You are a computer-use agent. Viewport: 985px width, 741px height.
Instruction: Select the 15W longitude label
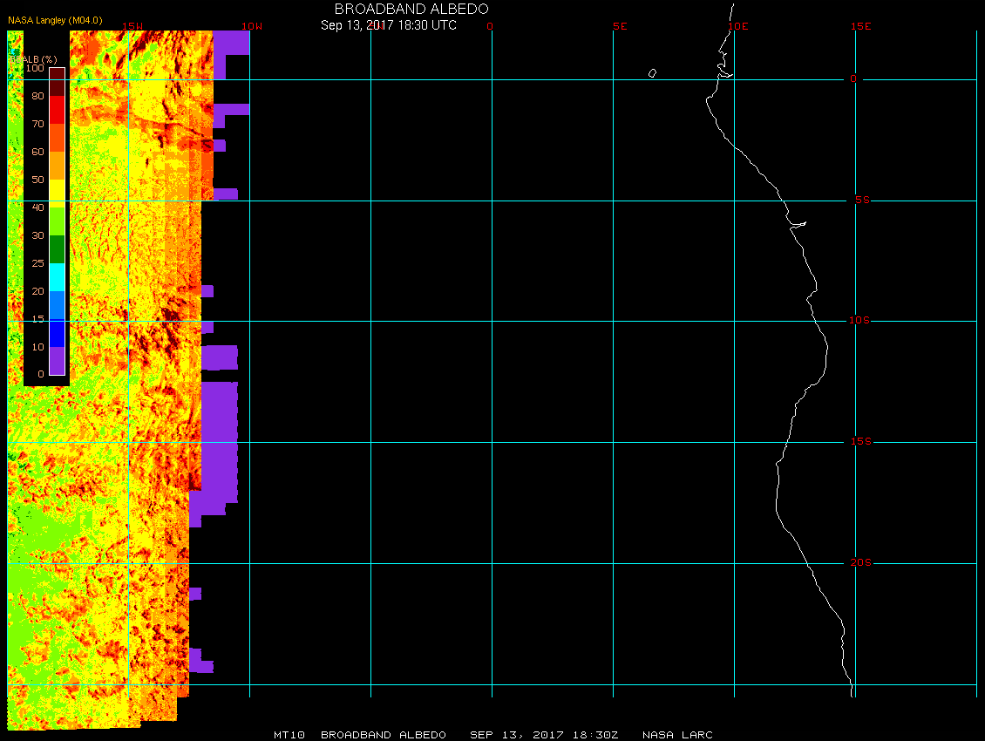(x=132, y=26)
